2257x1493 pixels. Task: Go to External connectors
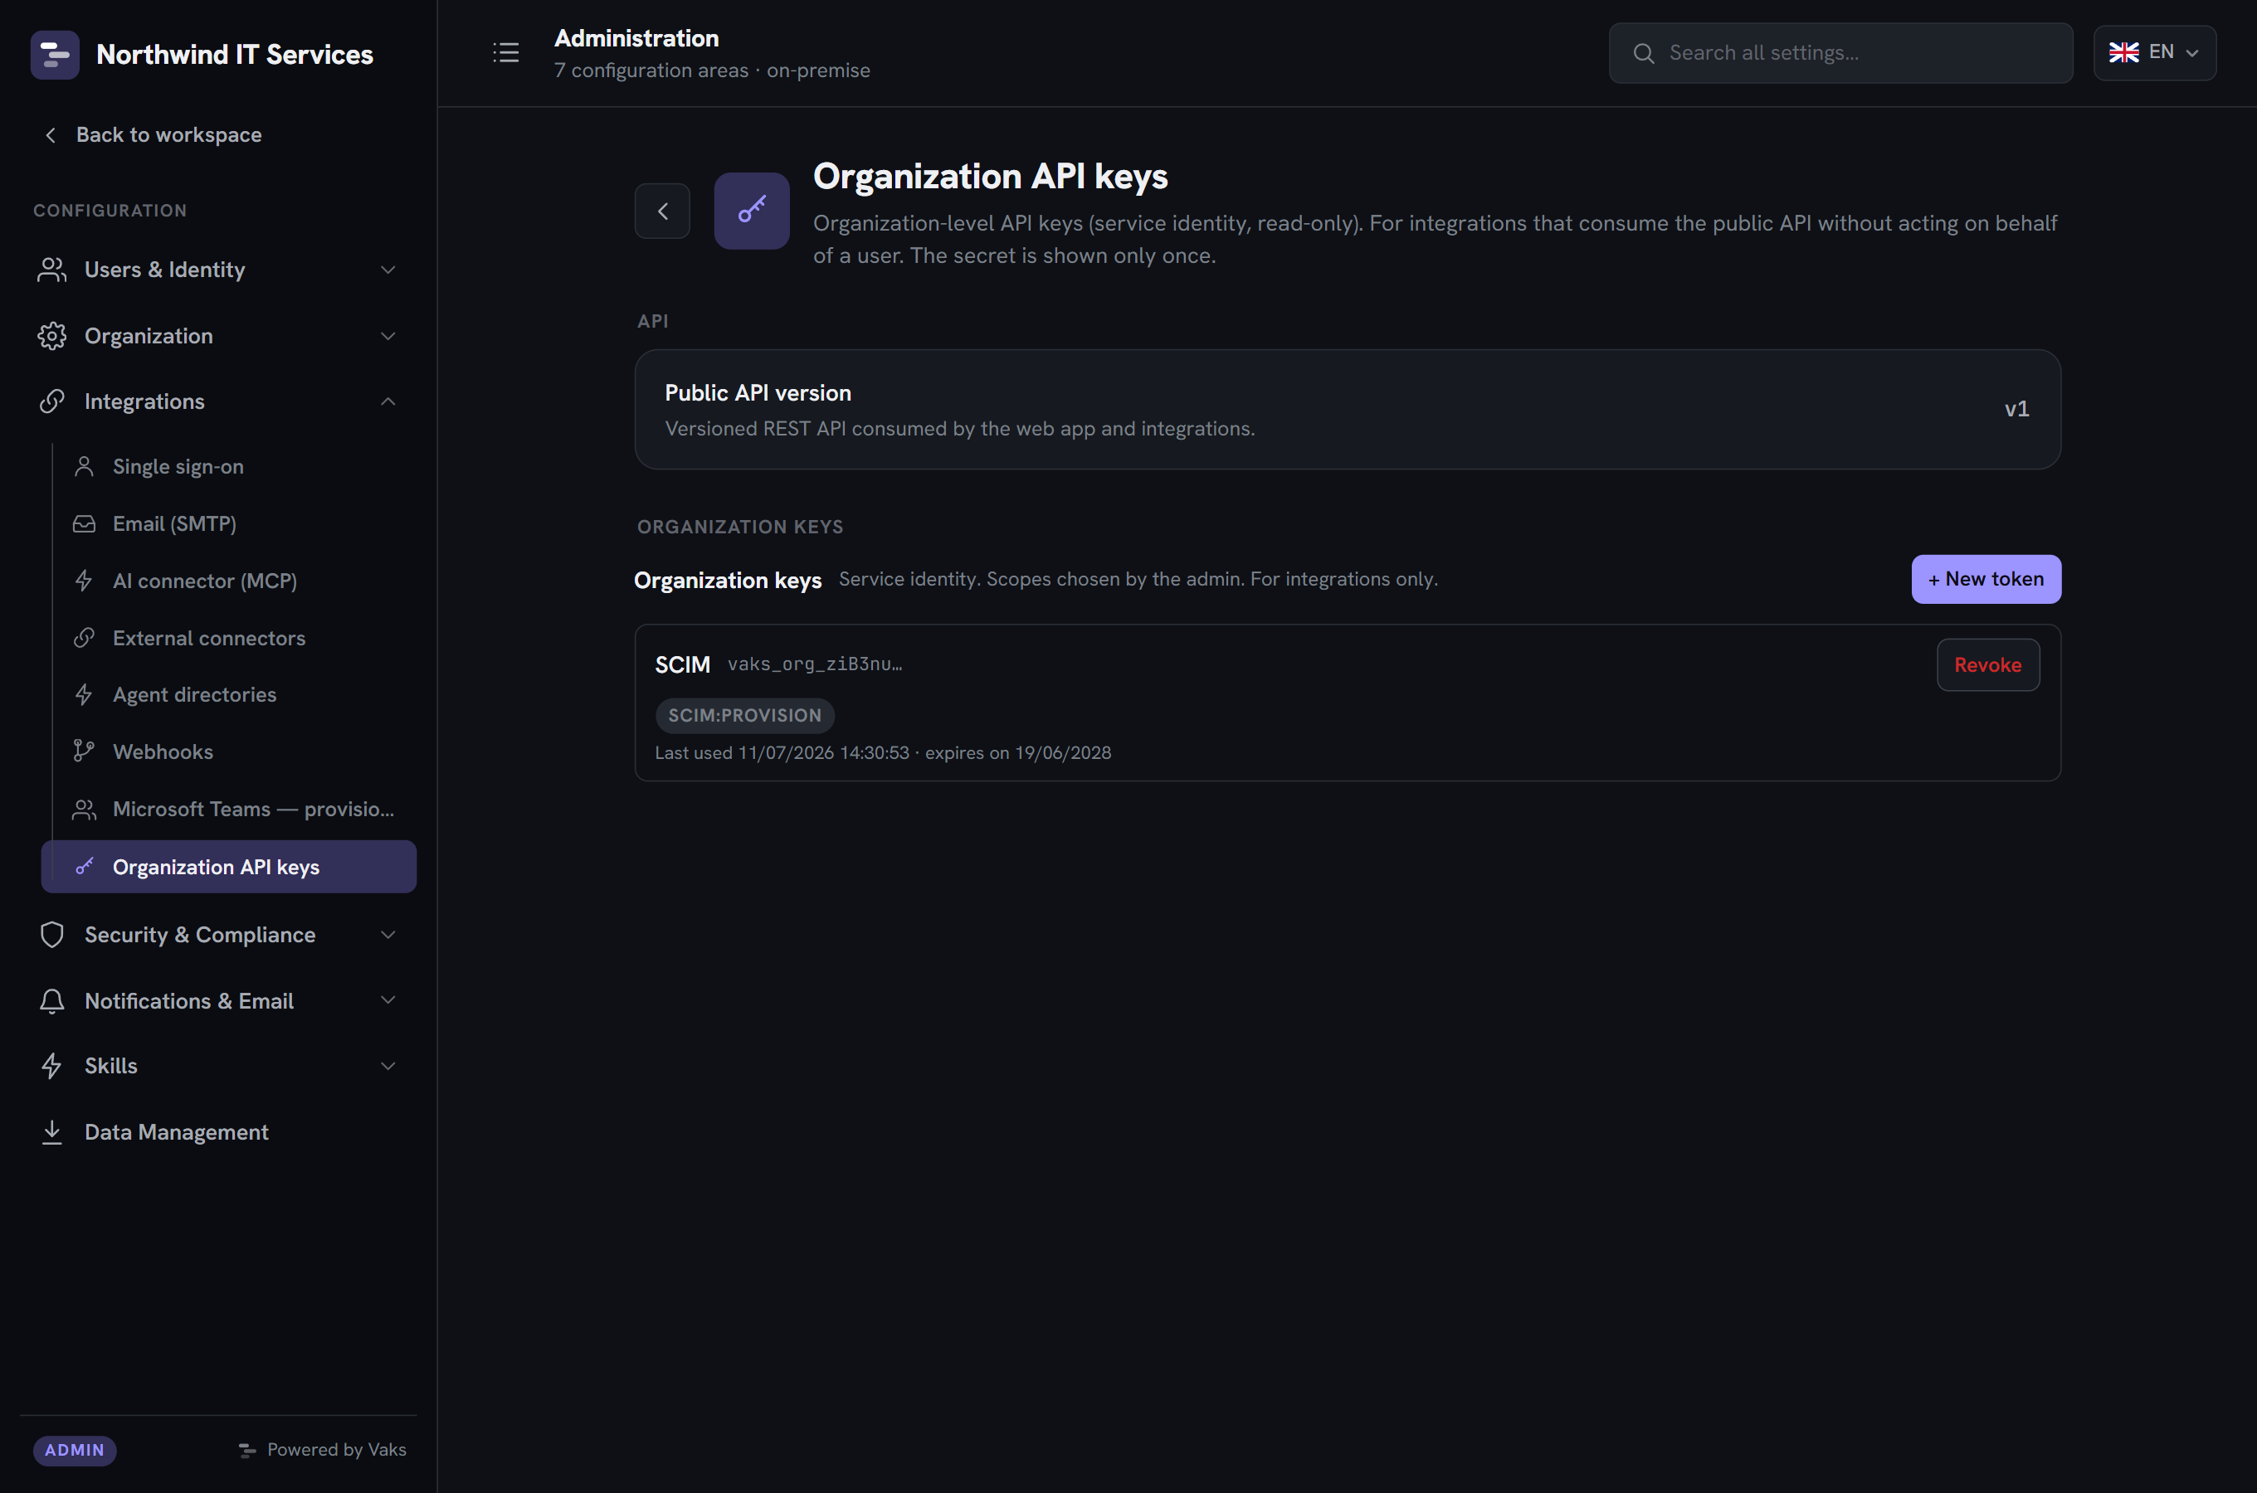[x=228, y=638]
